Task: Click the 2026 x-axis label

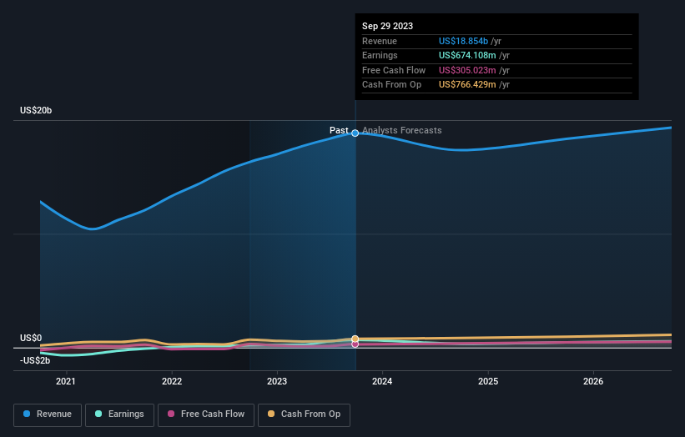Action: [593, 382]
